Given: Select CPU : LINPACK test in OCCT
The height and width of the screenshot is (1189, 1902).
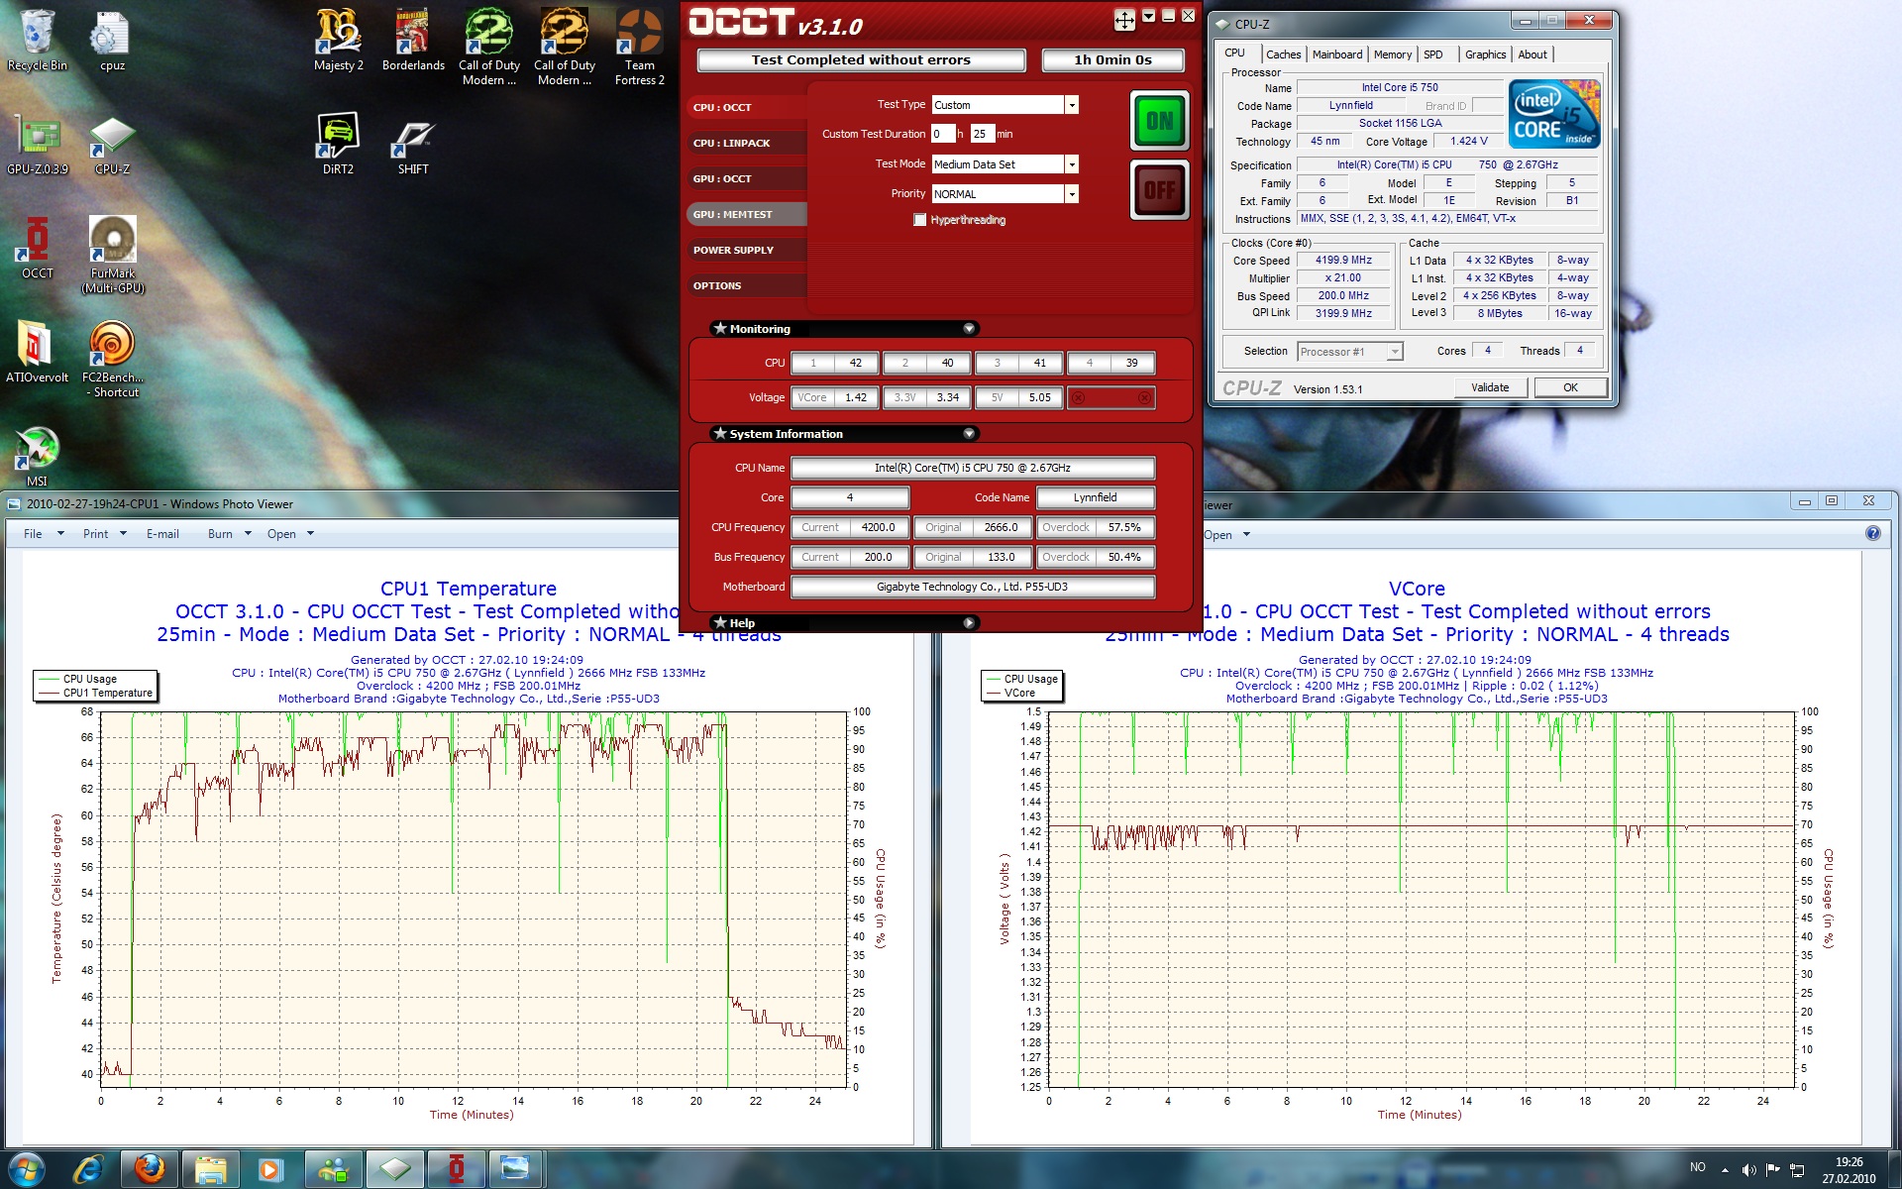Looking at the screenshot, I should click(x=747, y=144).
